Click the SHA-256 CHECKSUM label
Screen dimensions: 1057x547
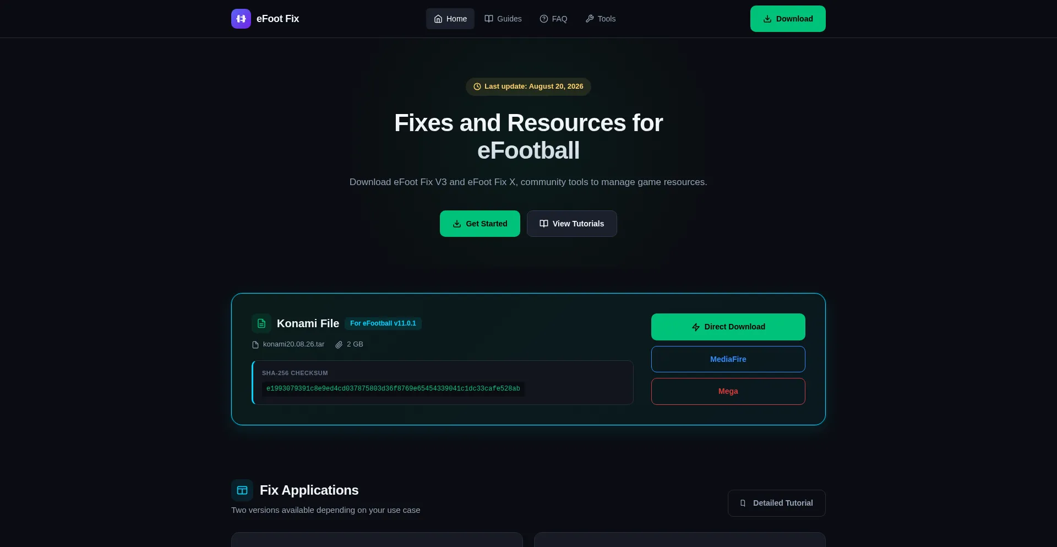tap(295, 373)
